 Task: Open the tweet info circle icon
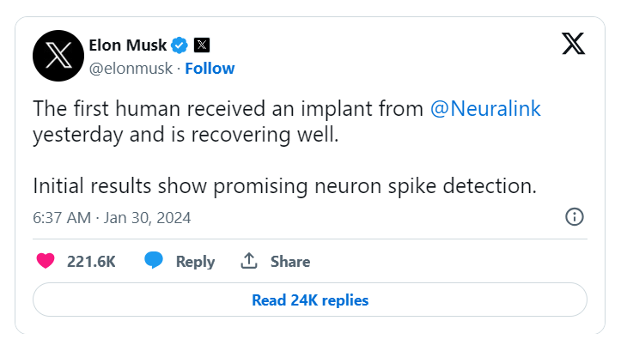[x=575, y=217]
